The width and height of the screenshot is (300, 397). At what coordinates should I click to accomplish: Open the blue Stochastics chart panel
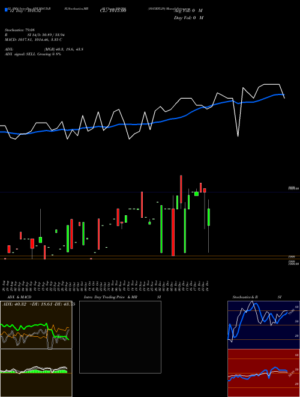(x=263, y=325)
